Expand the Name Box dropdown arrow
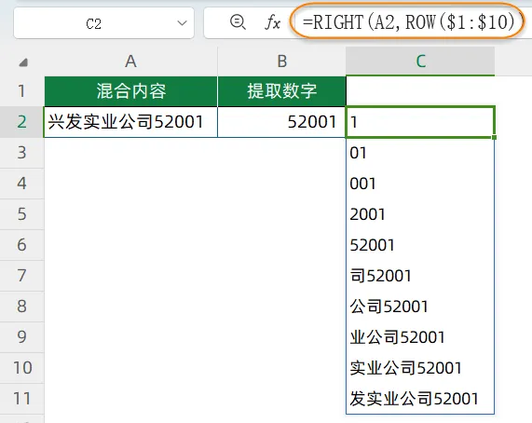The height and width of the screenshot is (423, 532). 183,23
